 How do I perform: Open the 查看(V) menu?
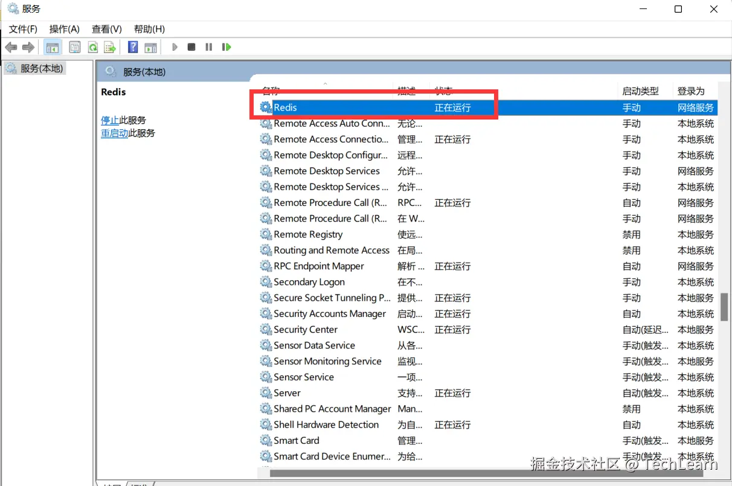pos(107,29)
